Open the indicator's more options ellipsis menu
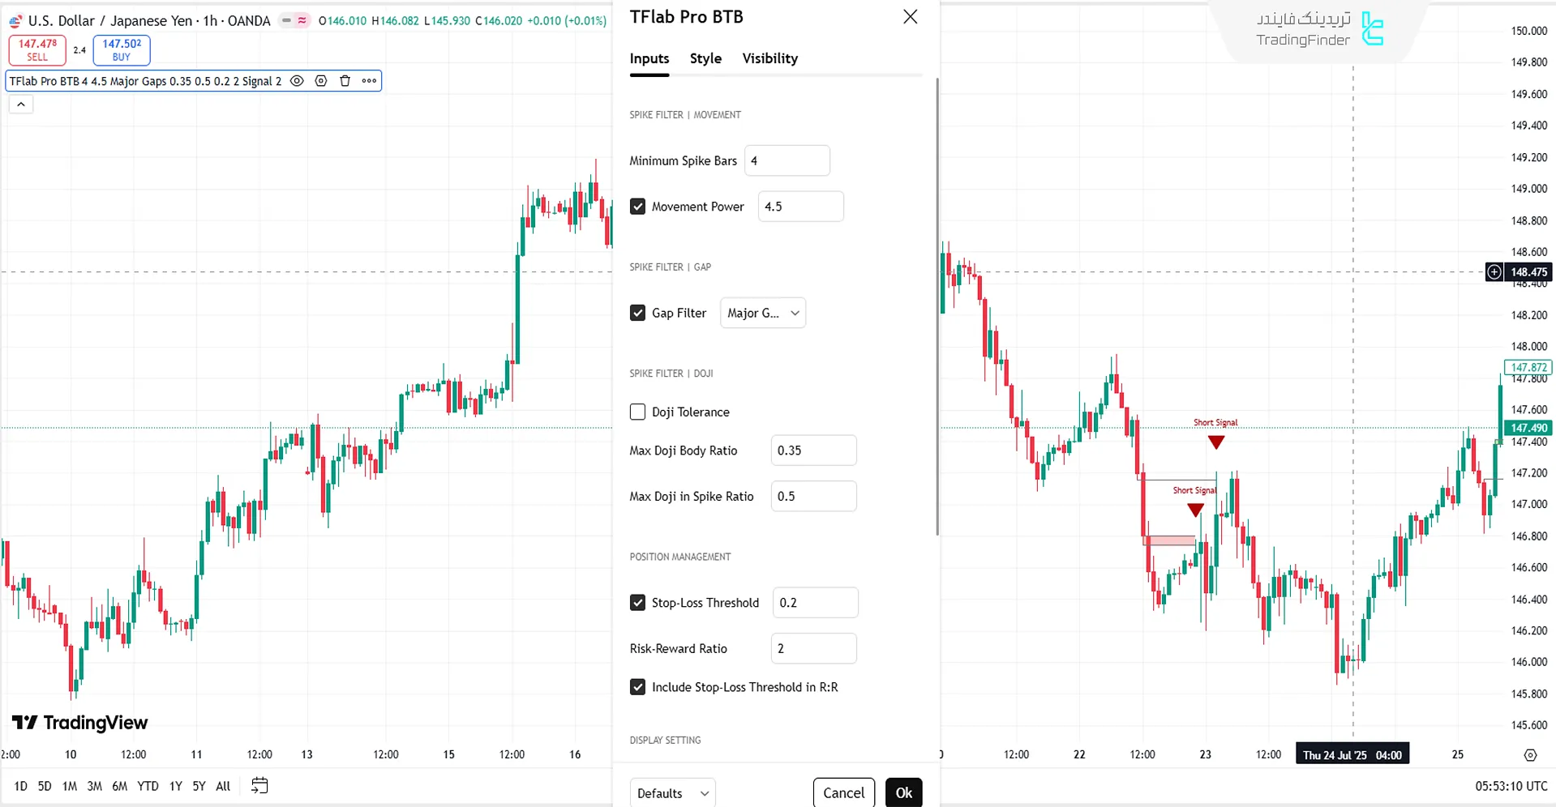1556x807 pixels. click(x=369, y=81)
